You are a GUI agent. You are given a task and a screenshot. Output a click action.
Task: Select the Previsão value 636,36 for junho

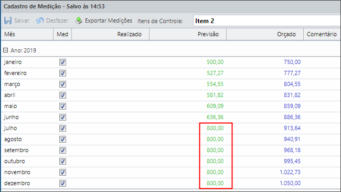coord(215,117)
